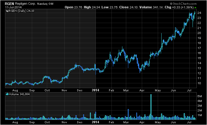Screen dimensions: 207x125
Task: Click the May price spike reaching 20
Action: [x=161, y=40]
